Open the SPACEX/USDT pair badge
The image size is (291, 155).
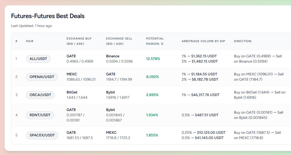(x=42, y=135)
